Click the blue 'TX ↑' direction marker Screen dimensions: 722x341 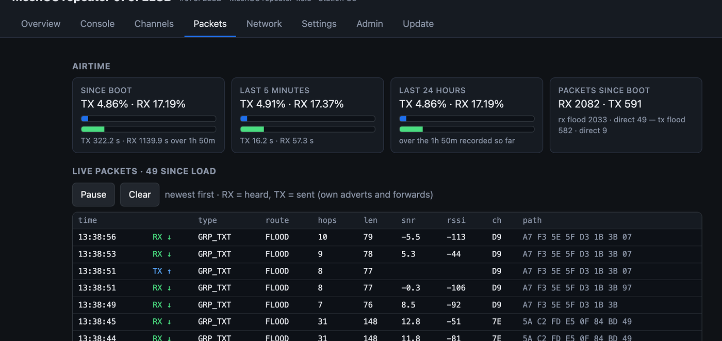point(162,271)
